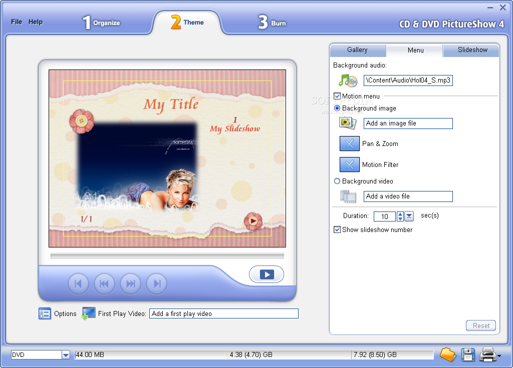Click the 7.92 (8.50) GB marker

(375, 354)
